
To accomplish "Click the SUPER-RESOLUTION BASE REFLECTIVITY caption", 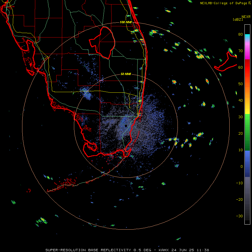I will pyautogui.click(x=88, y=250).
